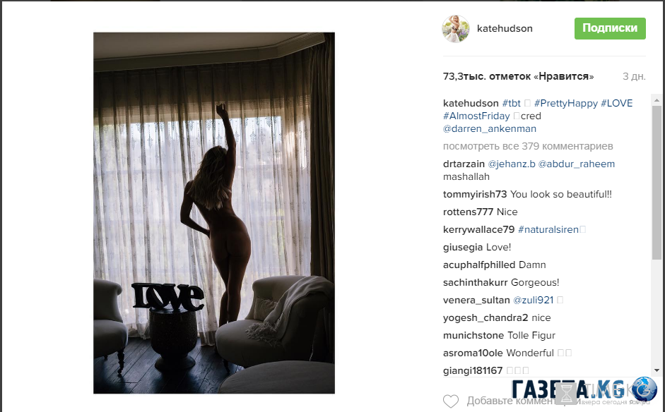Click katehudson username in header
This screenshot has height=412, width=665.
[505, 28]
